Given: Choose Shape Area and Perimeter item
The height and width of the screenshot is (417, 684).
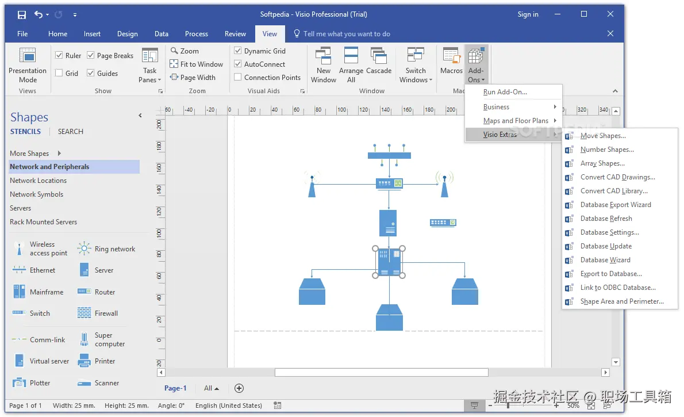Looking at the screenshot, I should coord(620,301).
